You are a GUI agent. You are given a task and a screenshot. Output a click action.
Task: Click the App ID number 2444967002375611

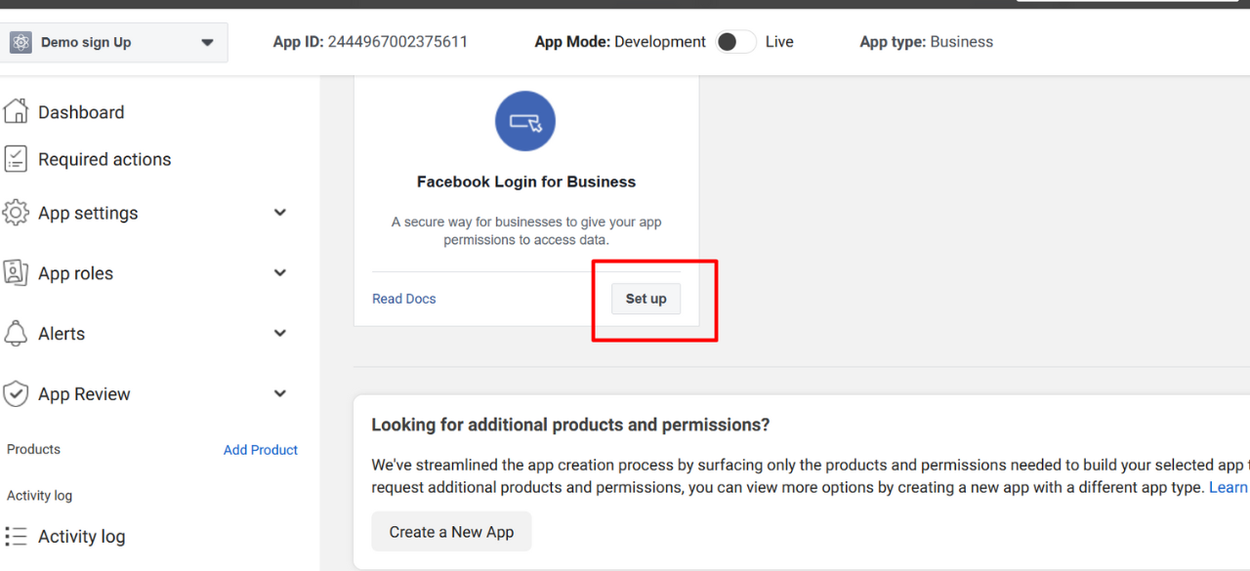pos(397,42)
